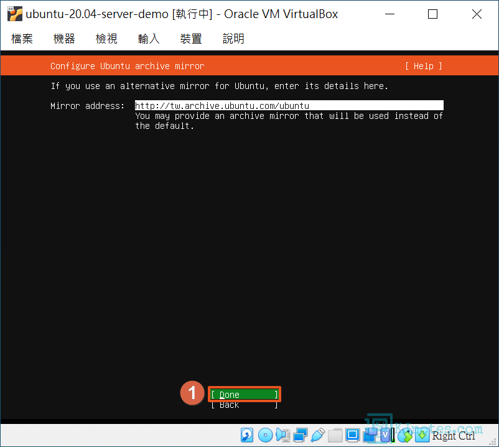Open the 裝置 (Devices) menu
499x447 pixels.
pos(191,39)
